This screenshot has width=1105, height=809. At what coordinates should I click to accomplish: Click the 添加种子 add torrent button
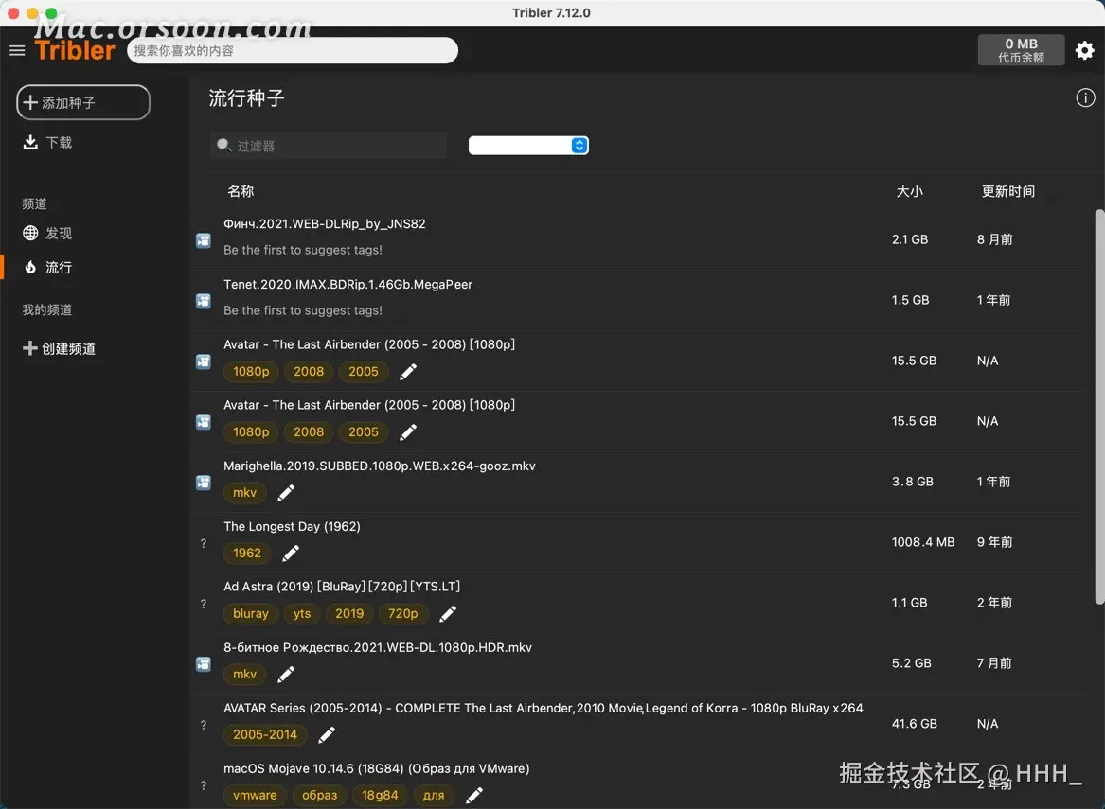coord(83,102)
